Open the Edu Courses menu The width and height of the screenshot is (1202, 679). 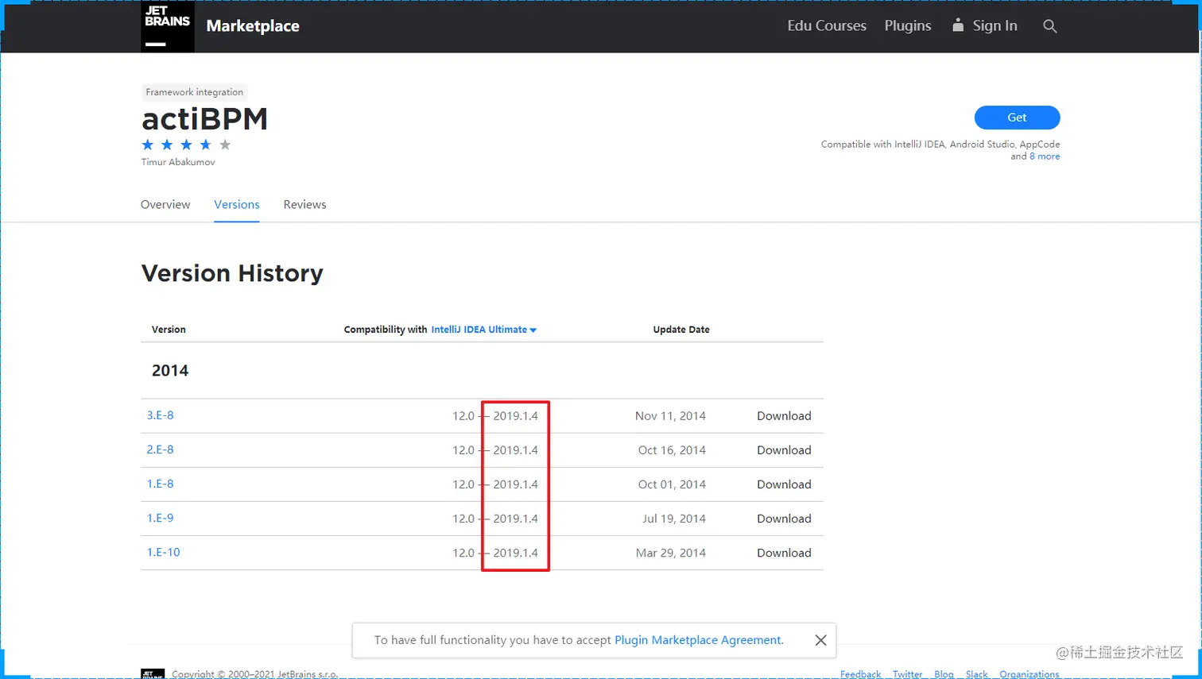827,25
